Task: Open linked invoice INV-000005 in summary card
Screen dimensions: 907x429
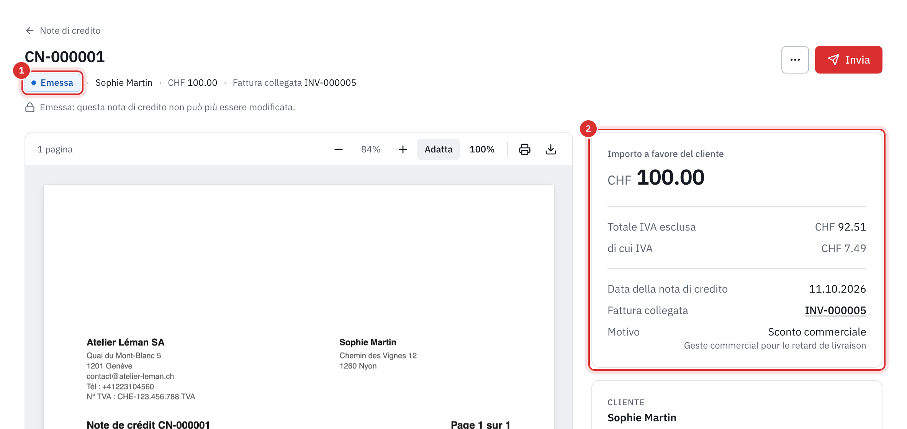Action: pyautogui.click(x=835, y=310)
